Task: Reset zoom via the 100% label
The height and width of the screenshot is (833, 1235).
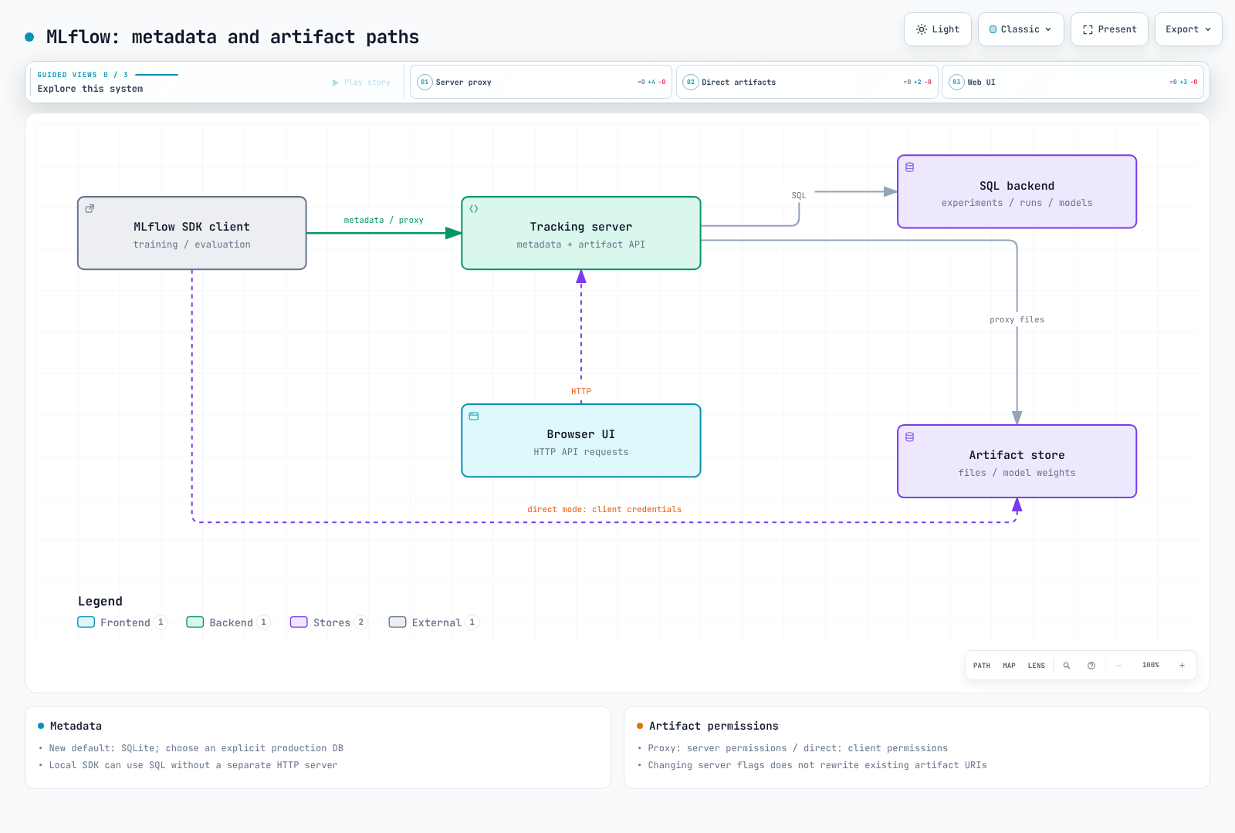Action: [x=1151, y=665]
